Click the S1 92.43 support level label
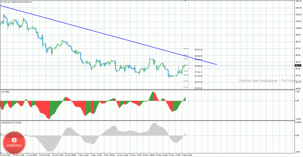The width and height of the screenshot is (303, 157). (x=199, y=76)
